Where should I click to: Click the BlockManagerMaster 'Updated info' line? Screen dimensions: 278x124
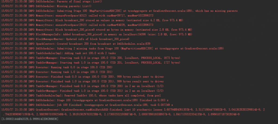(65, 39)
